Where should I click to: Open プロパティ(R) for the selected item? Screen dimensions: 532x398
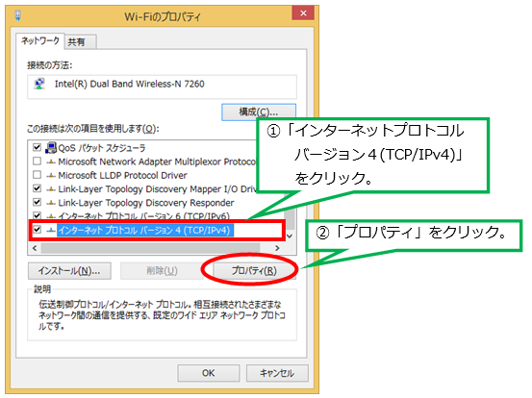[254, 271]
